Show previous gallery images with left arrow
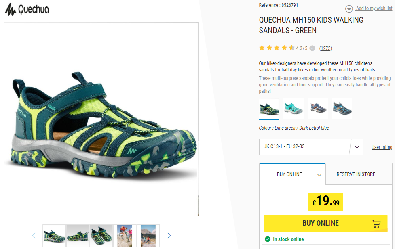 click(x=34, y=235)
